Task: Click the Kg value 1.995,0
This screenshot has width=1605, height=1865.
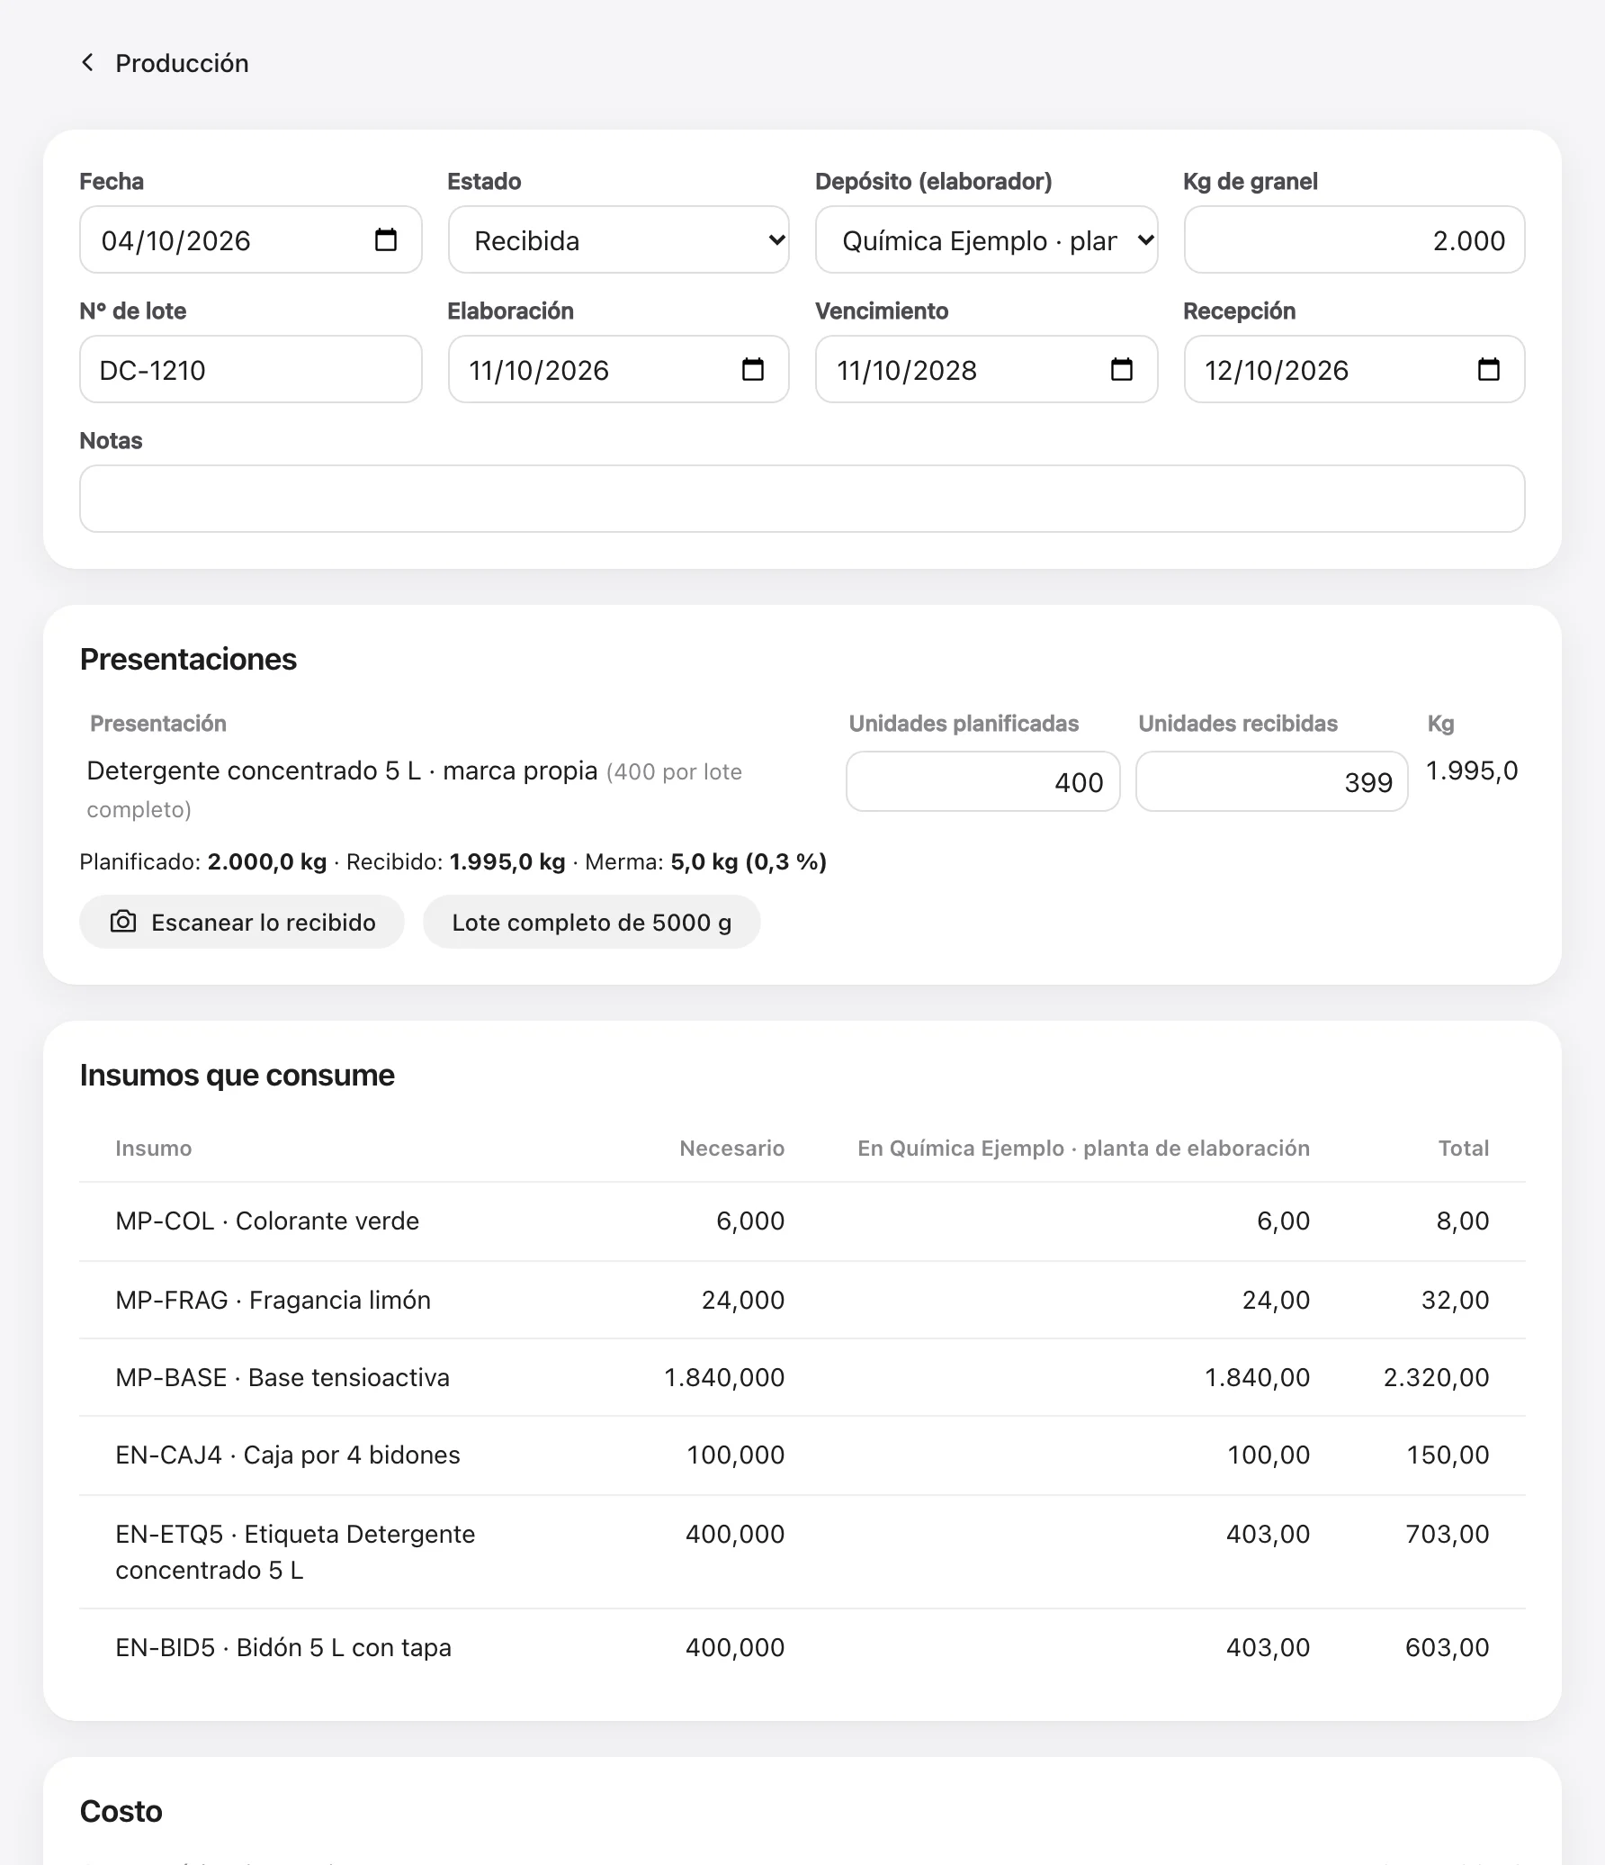Action: tap(1472, 771)
